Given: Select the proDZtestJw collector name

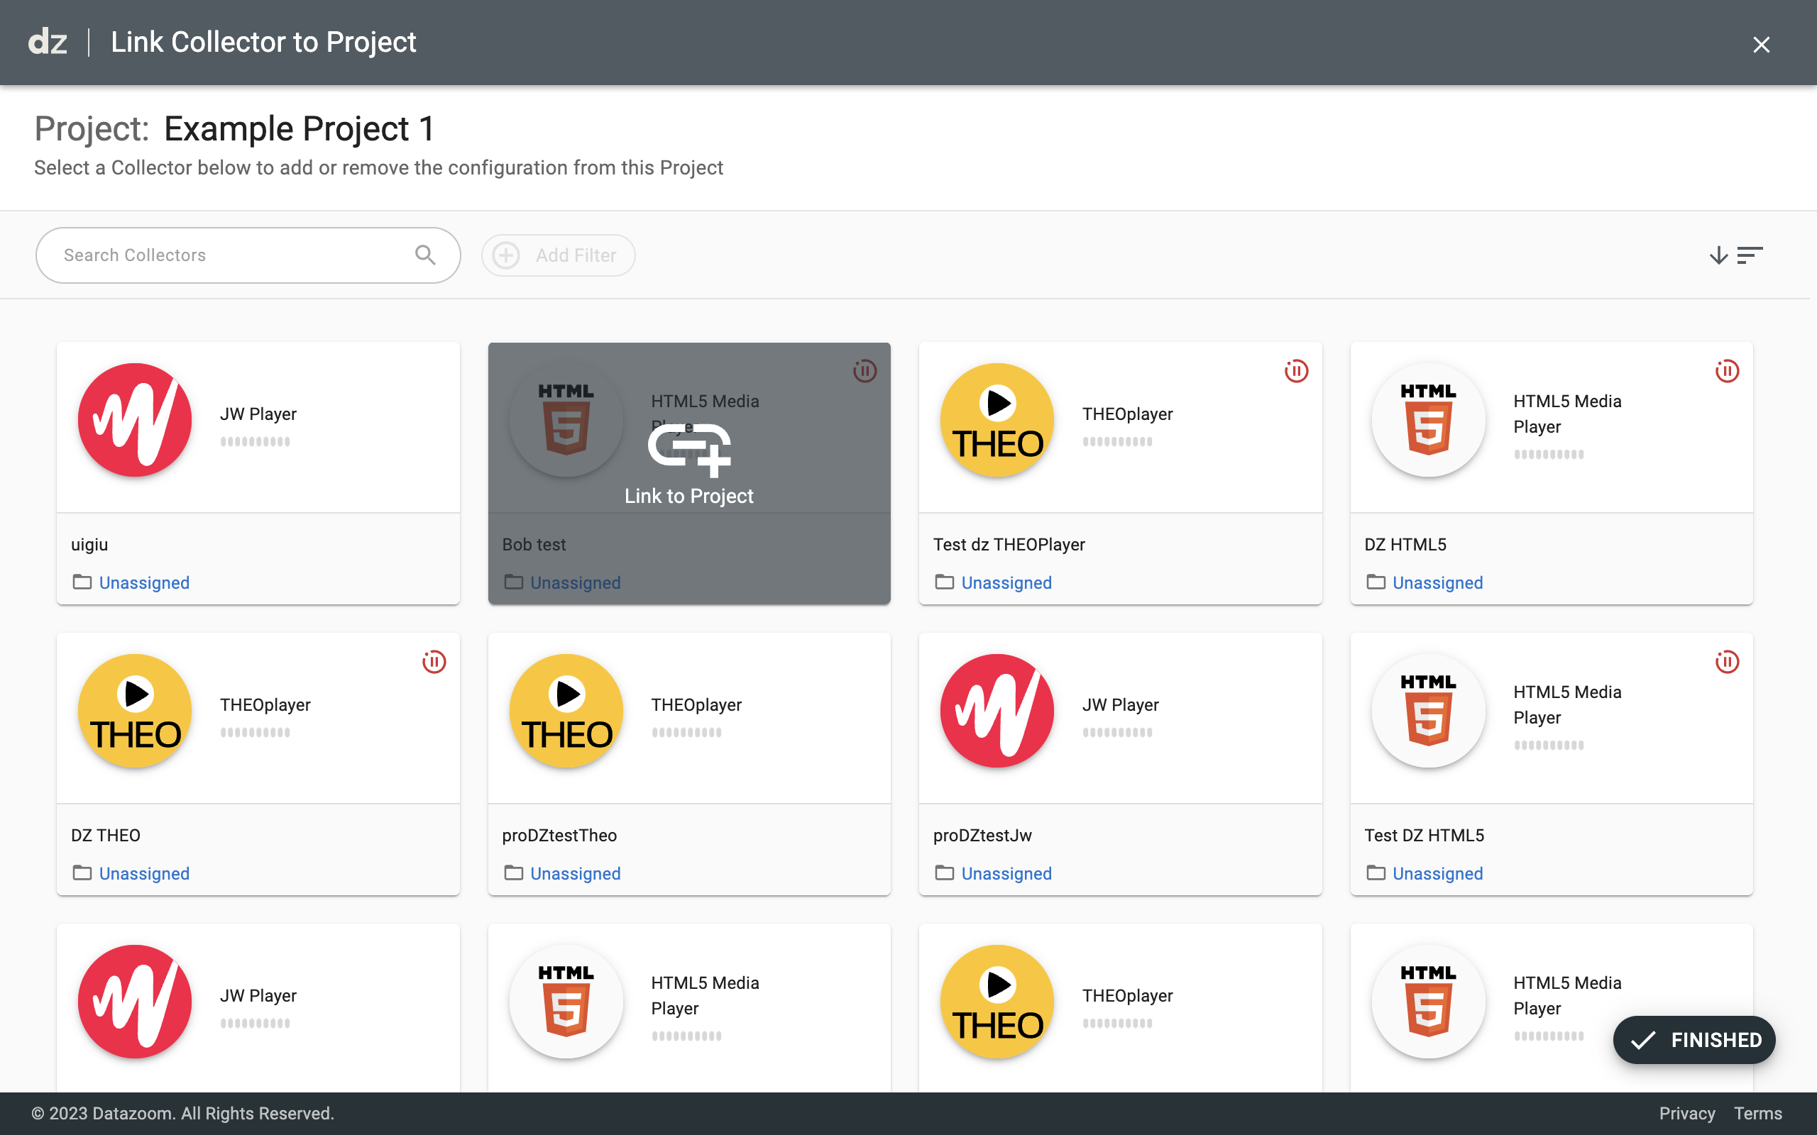Looking at the screenshot, I should [x=982, y=836].
